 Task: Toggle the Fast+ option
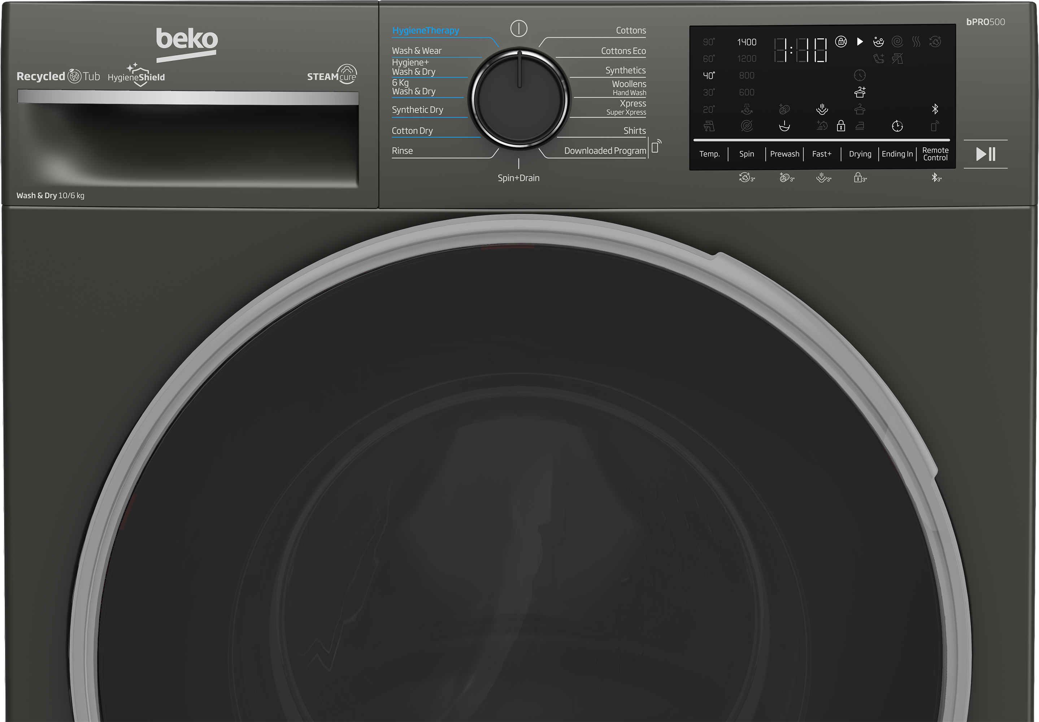tap(821, 154)
